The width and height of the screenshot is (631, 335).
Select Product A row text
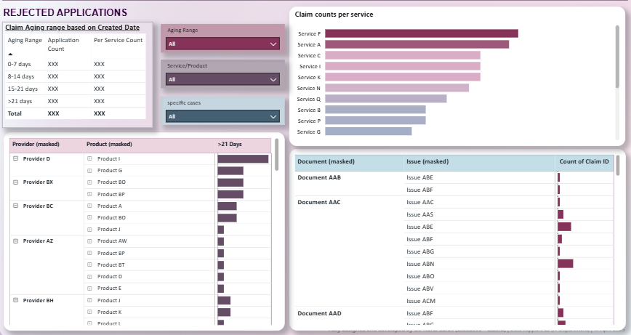point(110,206)
